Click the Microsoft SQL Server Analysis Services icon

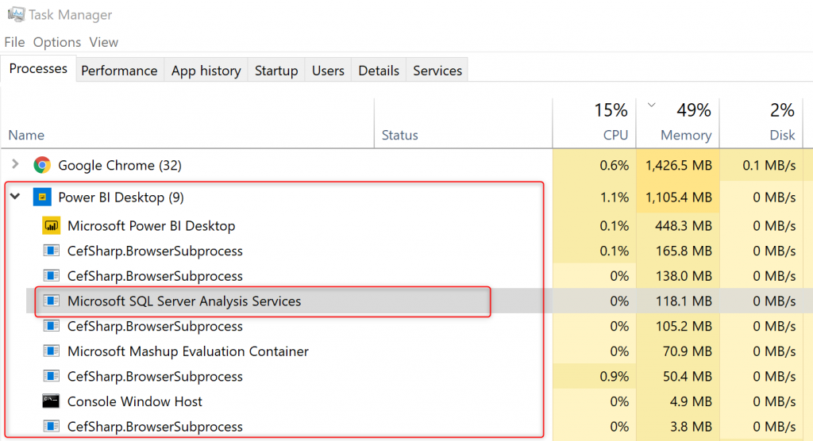(x=51, y=301)
